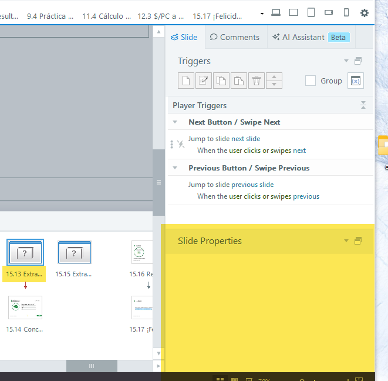The height and width of the screenshot is (381, 388).
Task: Copy the selected trigger
Action: coord(221,81)
